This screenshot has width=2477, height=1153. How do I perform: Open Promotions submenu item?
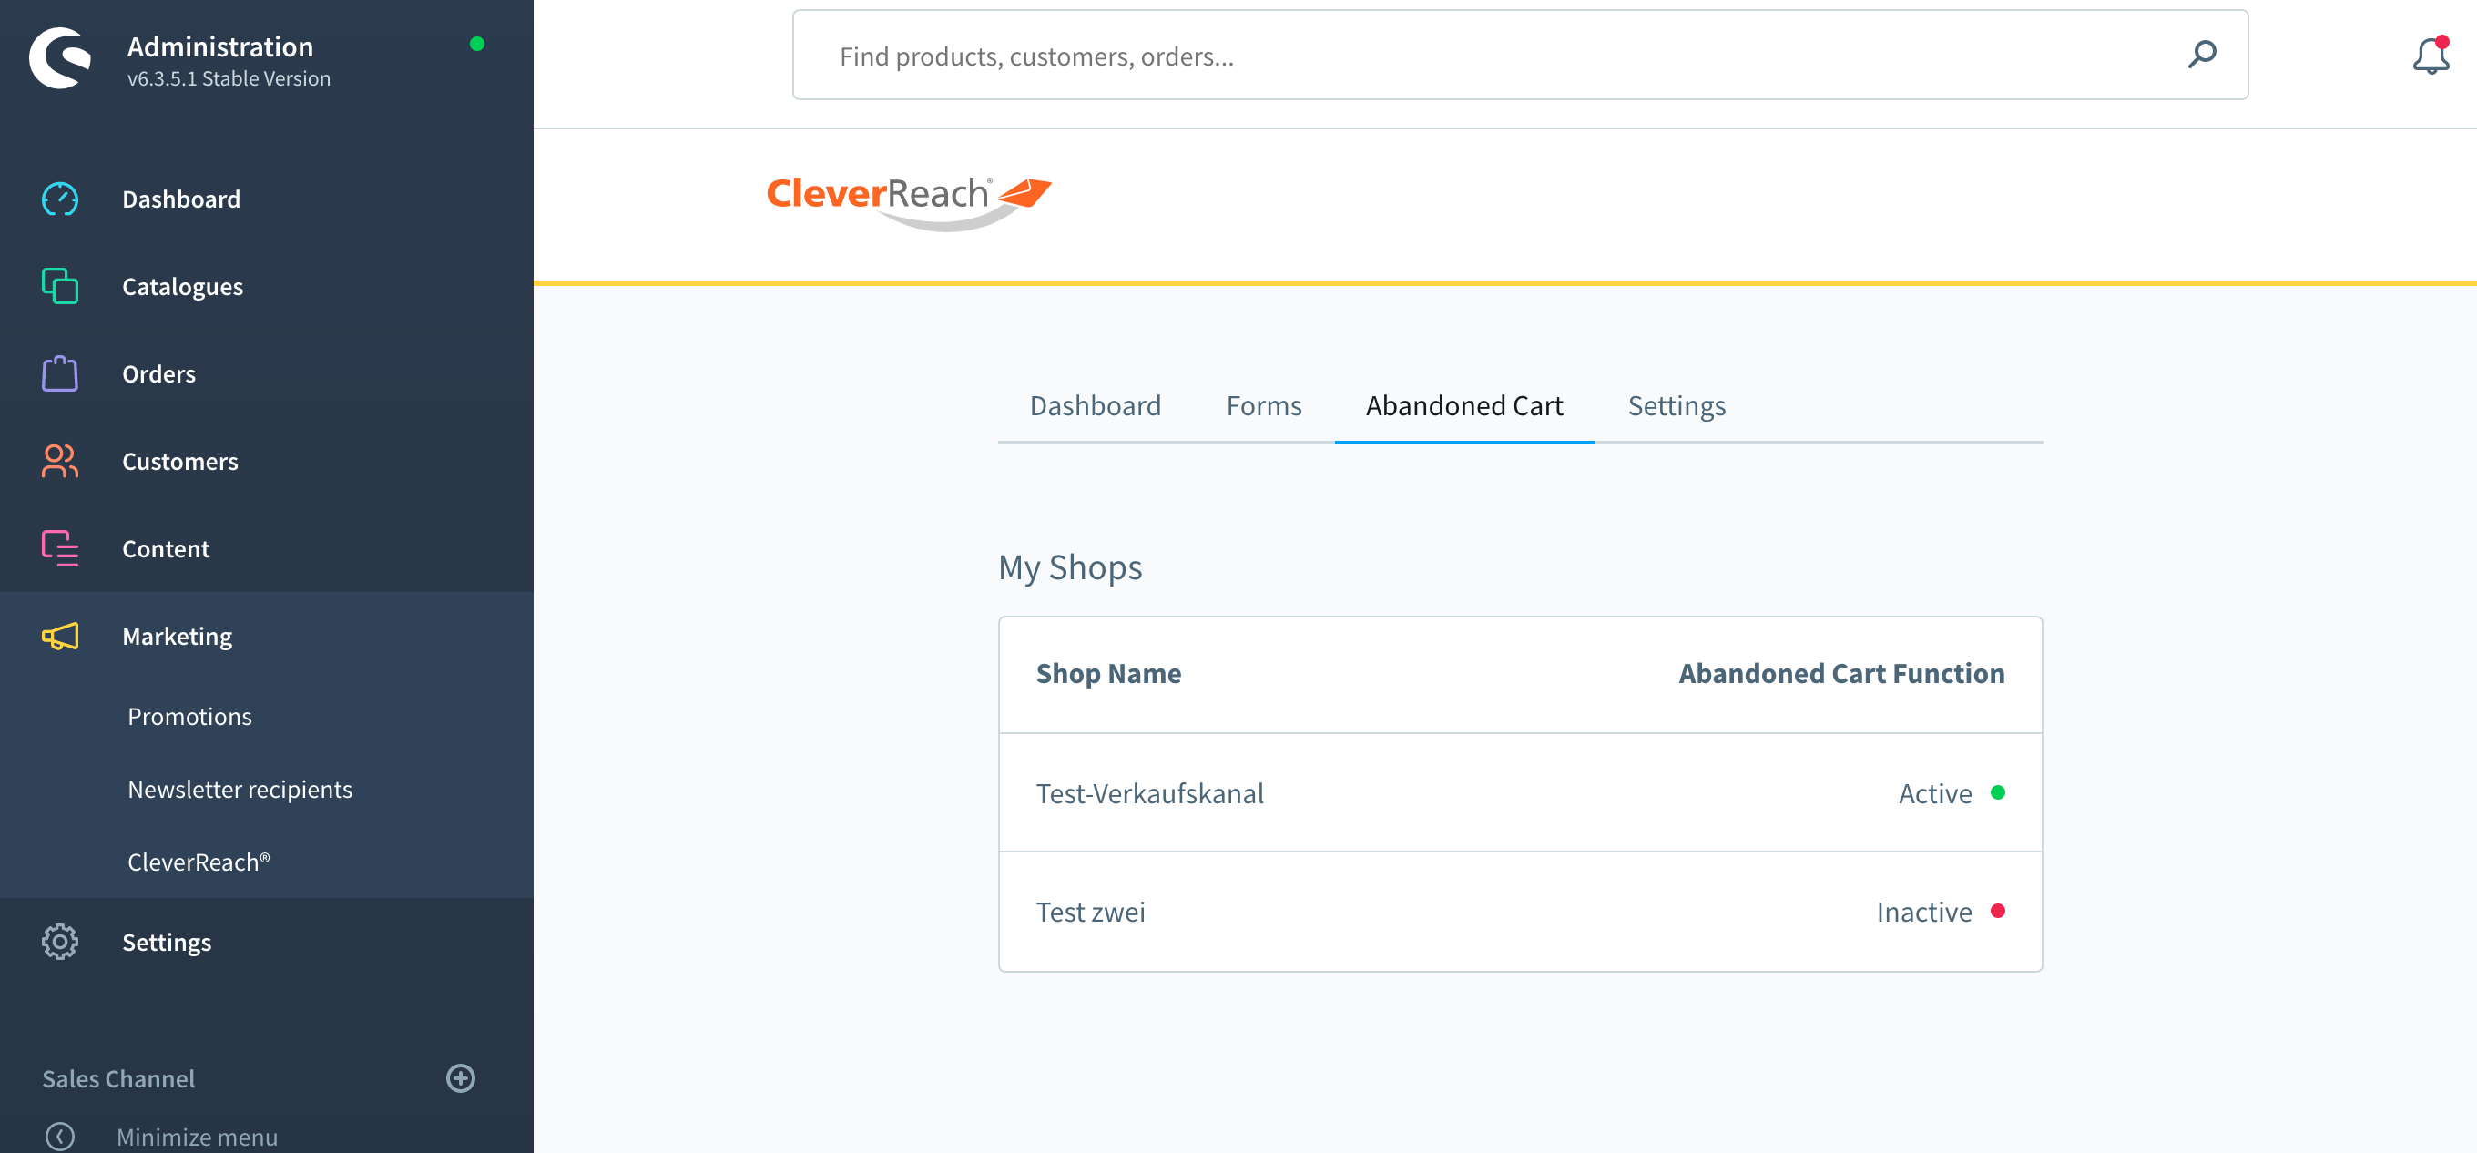click(x=189, y=717)
